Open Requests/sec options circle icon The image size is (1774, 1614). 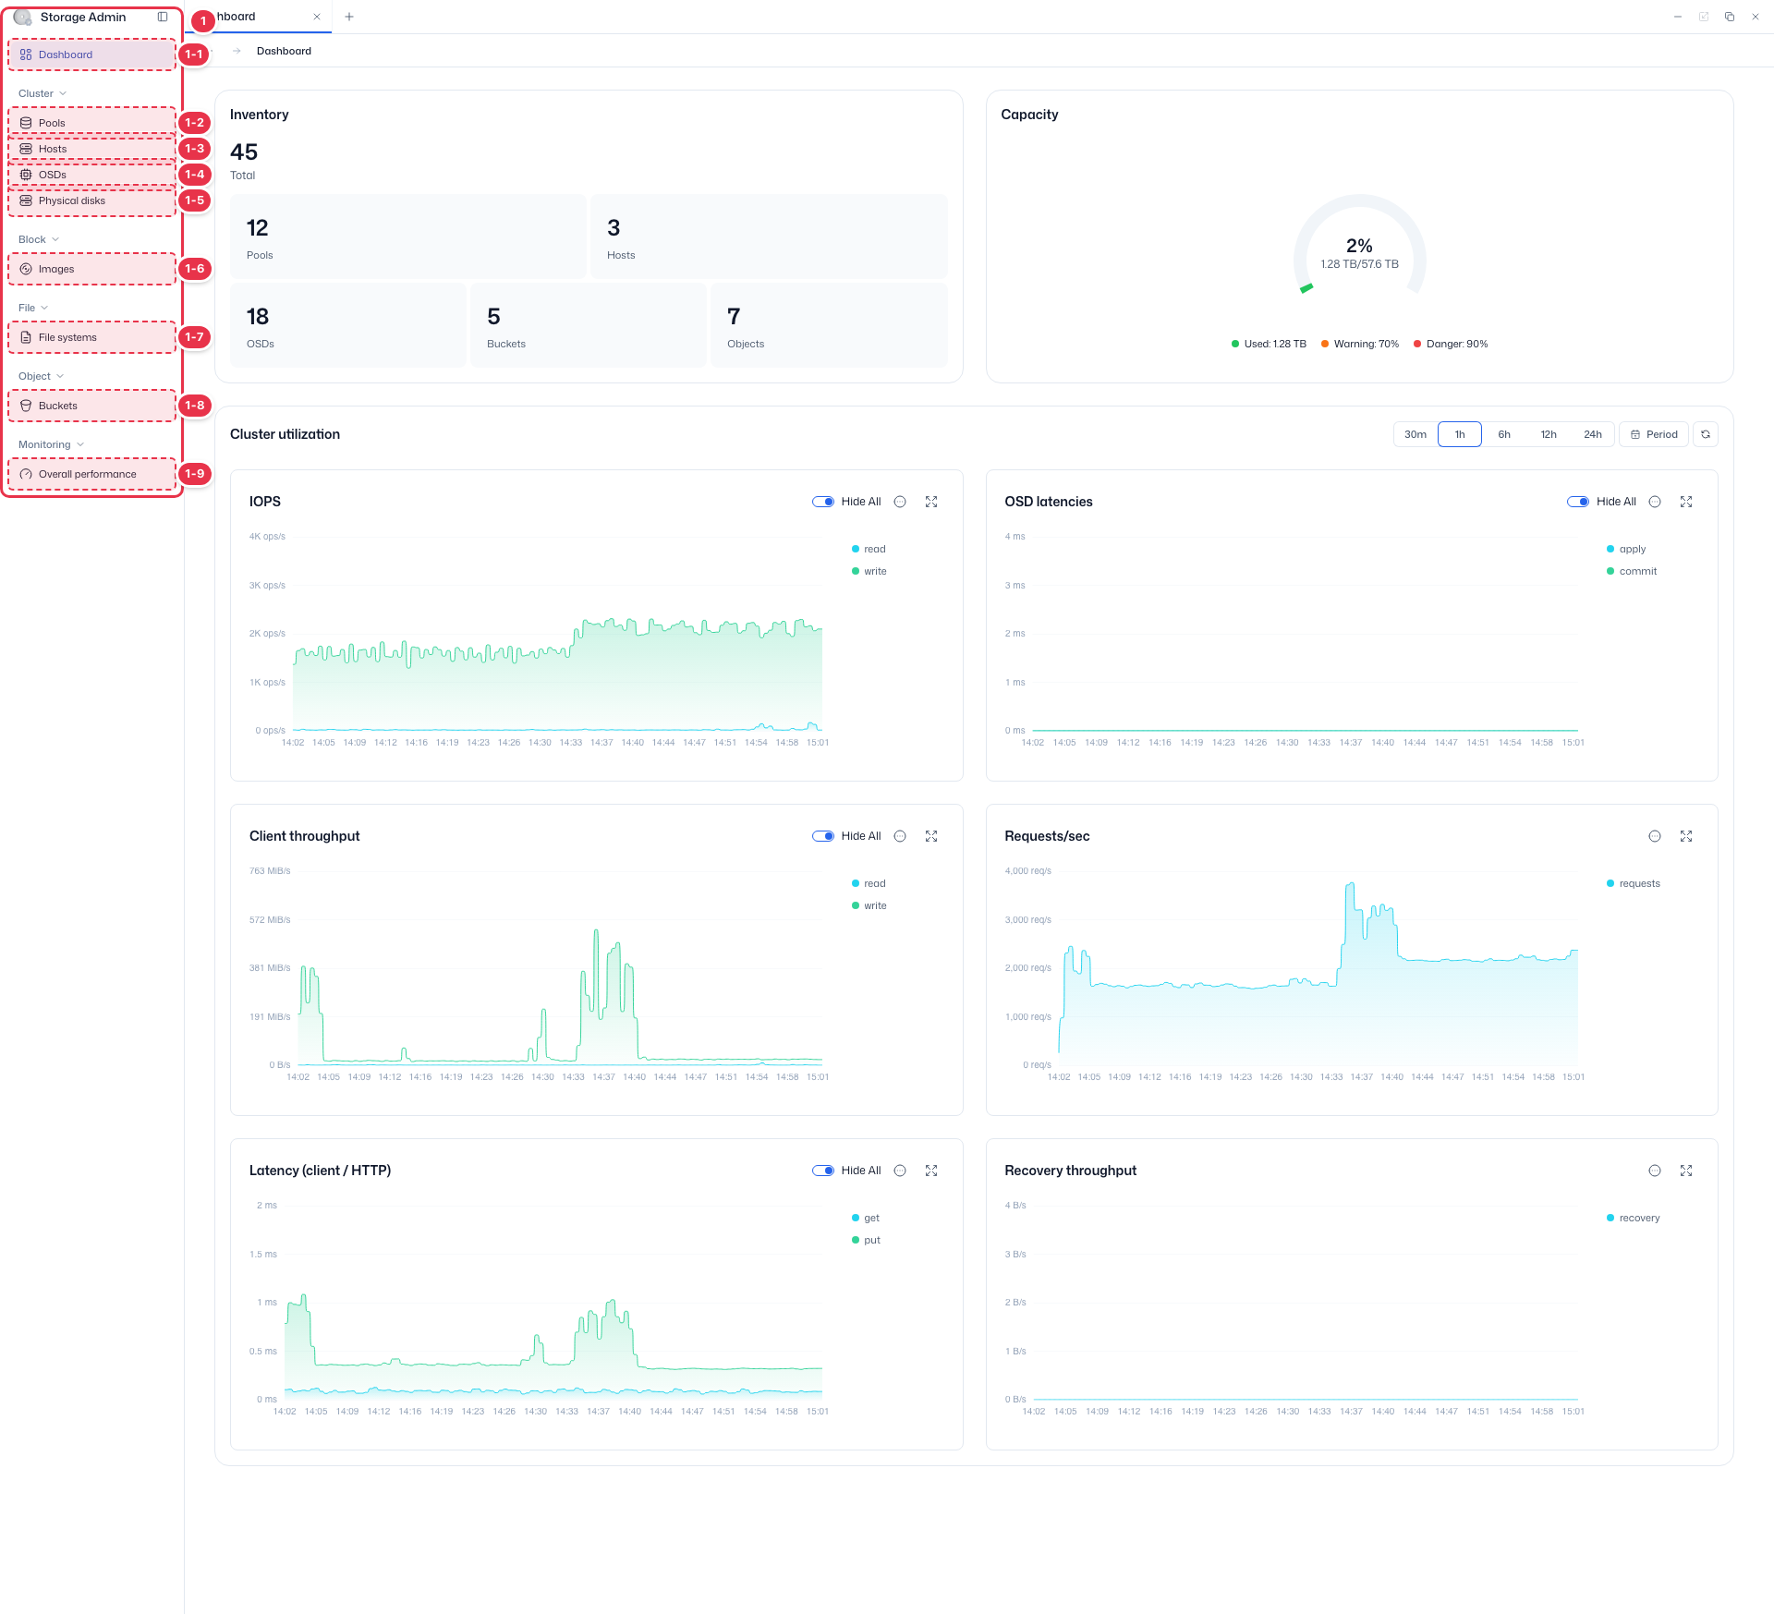1655,836
